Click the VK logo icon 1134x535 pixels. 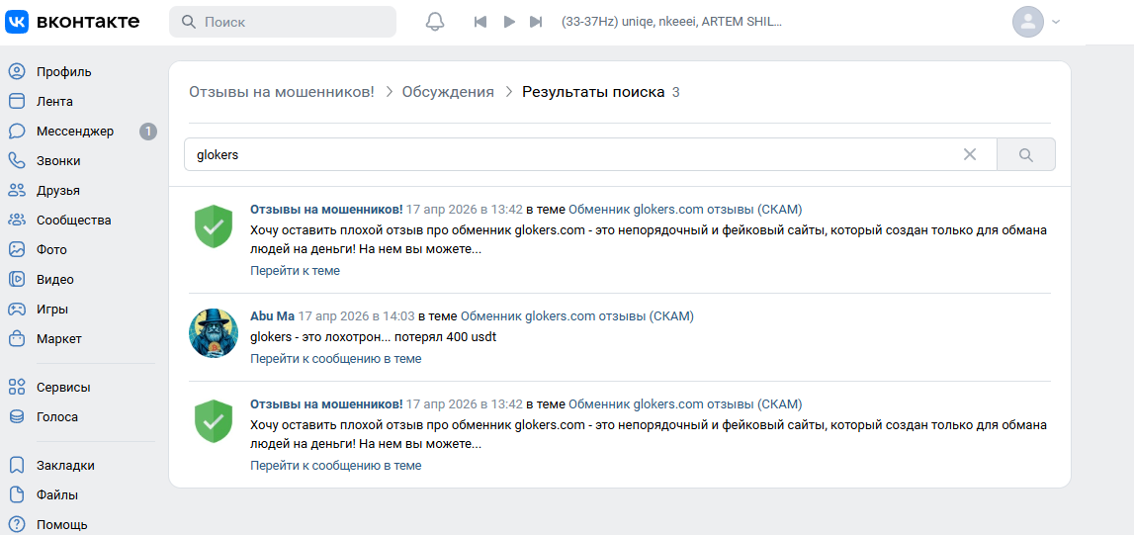click(18, 22)
